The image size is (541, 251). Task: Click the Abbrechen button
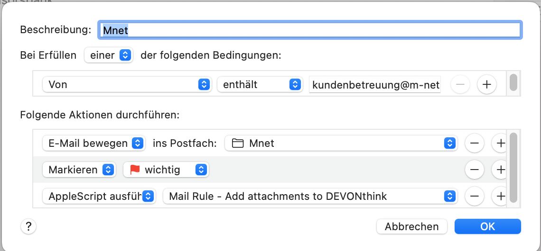(411, 226)
